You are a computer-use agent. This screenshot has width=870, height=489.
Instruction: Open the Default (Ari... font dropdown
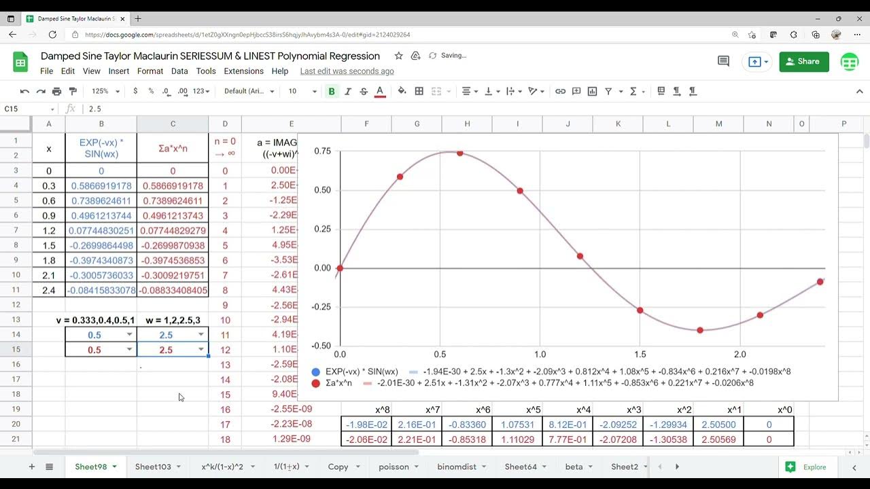pos(249,91)
